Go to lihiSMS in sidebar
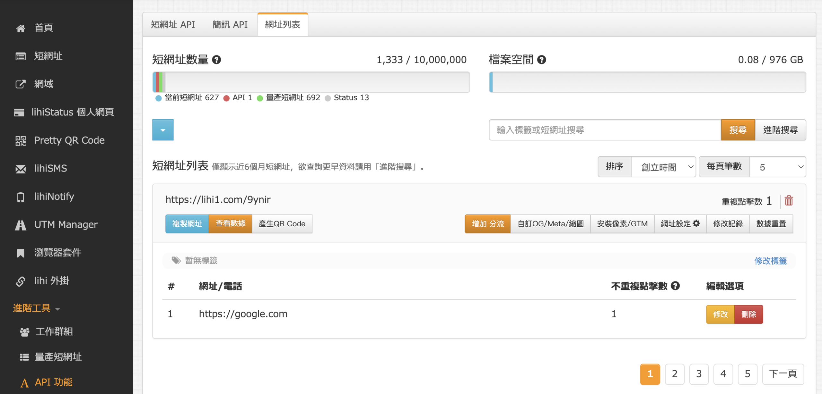This screenshot has height=394, width=822. [50, 168]
